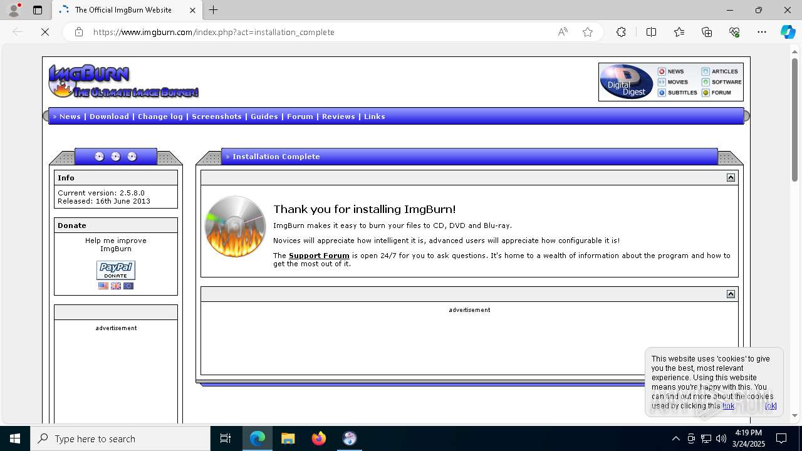This screenshot has width=802, height=451.
Task: Open the cookies info link
Action: 728,406
